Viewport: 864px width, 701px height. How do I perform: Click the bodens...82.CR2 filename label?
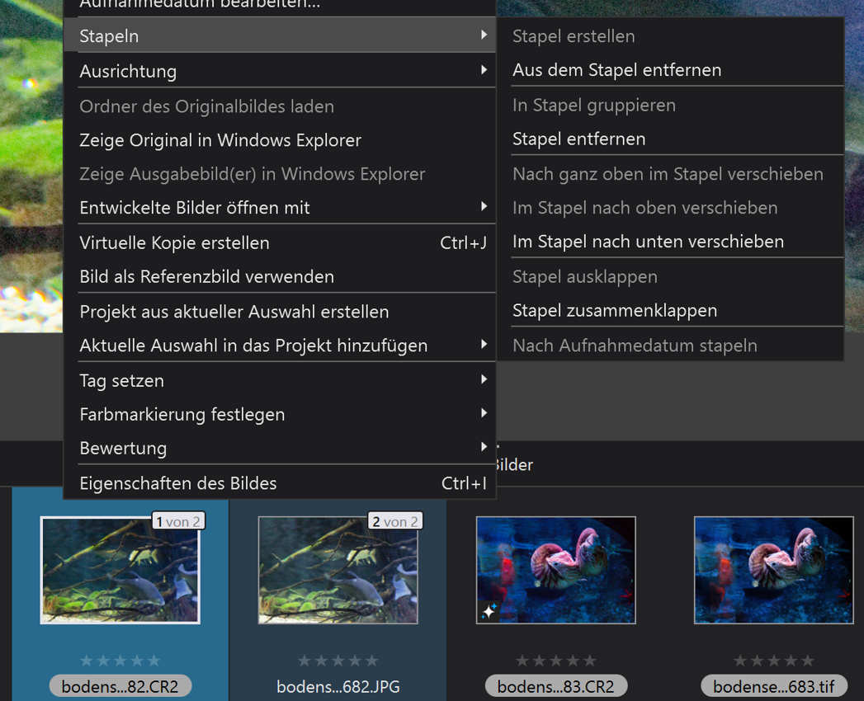tap(120, 686)
